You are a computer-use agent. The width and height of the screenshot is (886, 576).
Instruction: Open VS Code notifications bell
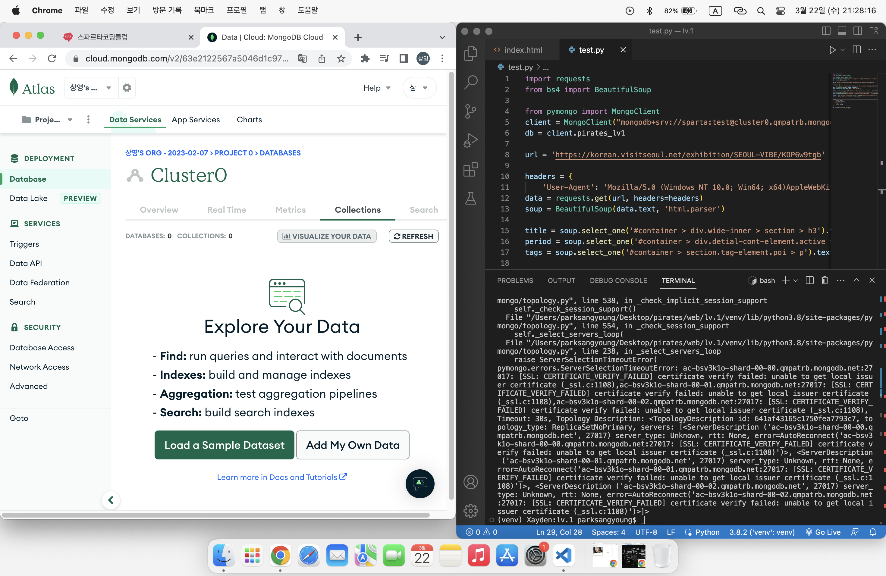click(873, 532)
